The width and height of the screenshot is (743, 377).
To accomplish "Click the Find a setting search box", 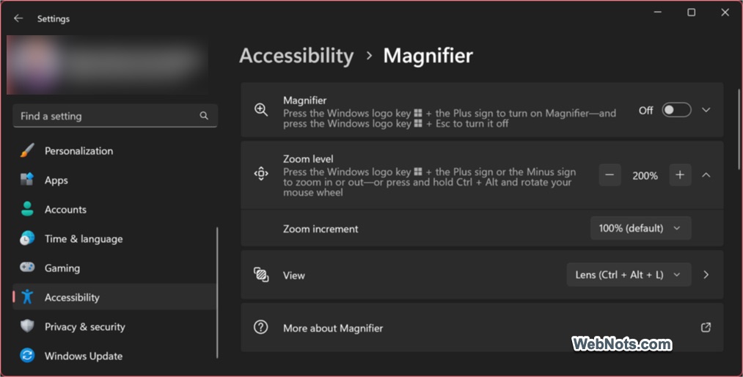I will tap(115, 116).
